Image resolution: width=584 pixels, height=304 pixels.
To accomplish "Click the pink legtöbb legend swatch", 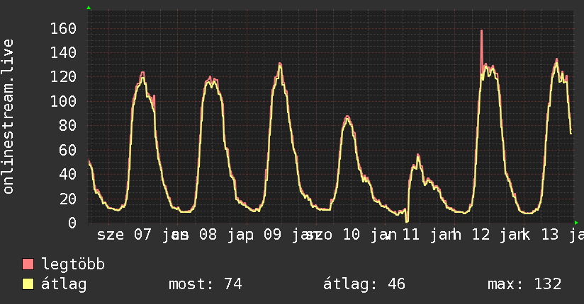I will point(28,264).
